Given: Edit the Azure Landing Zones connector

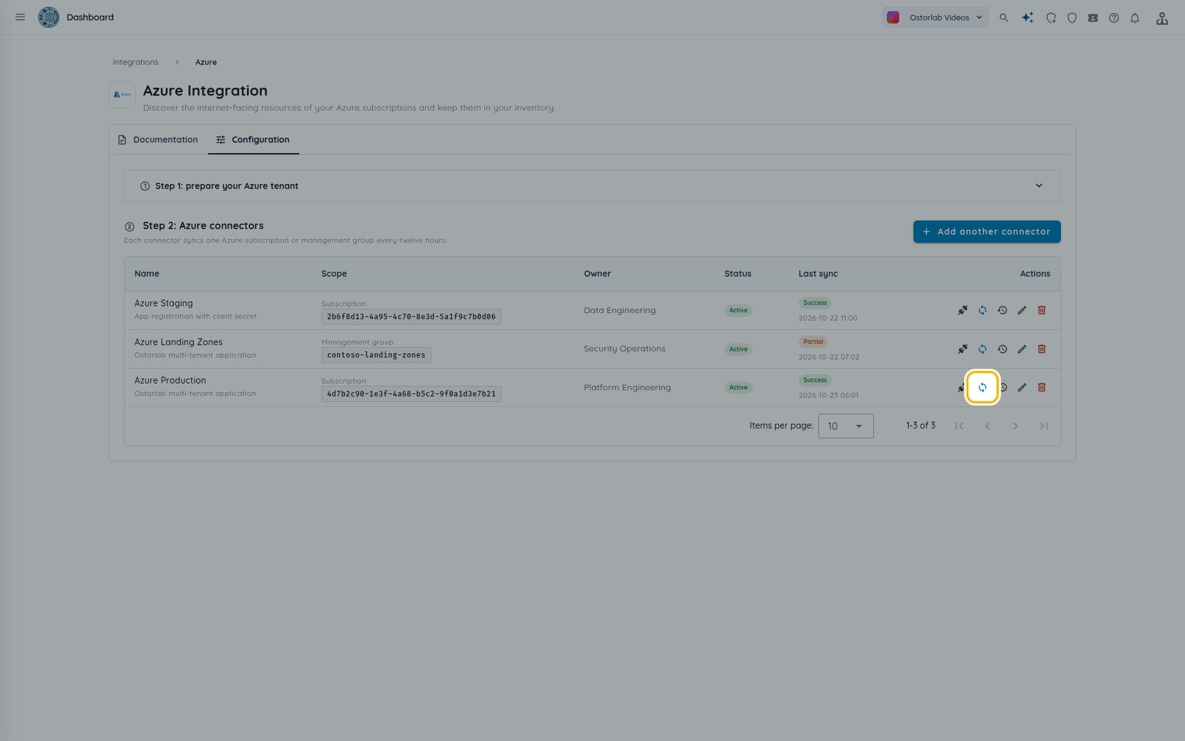Looking at the screenshot, I should click(1022, 349).
